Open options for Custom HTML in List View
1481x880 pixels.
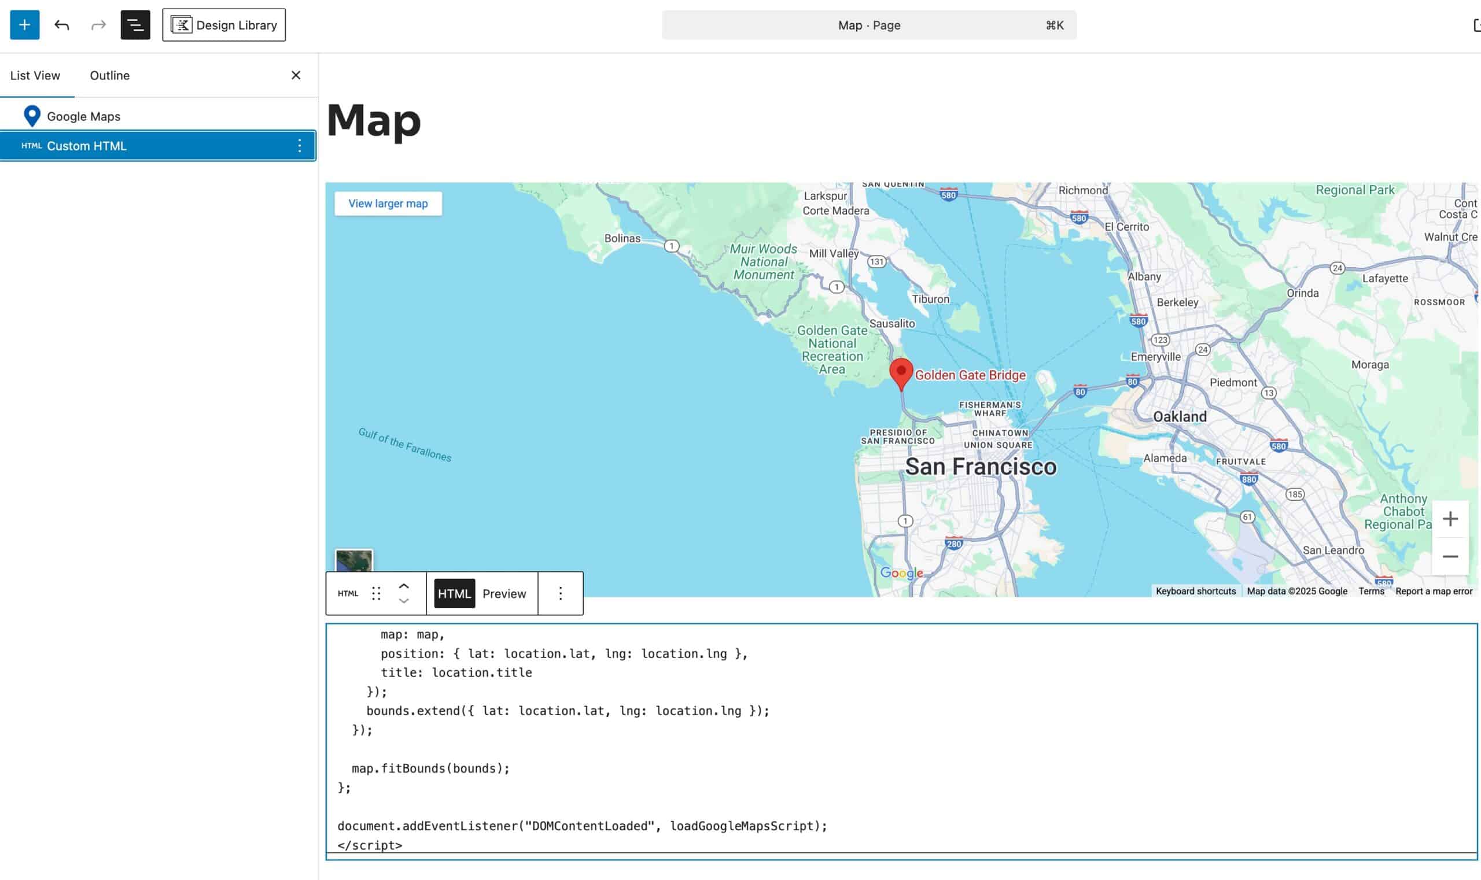301,145
